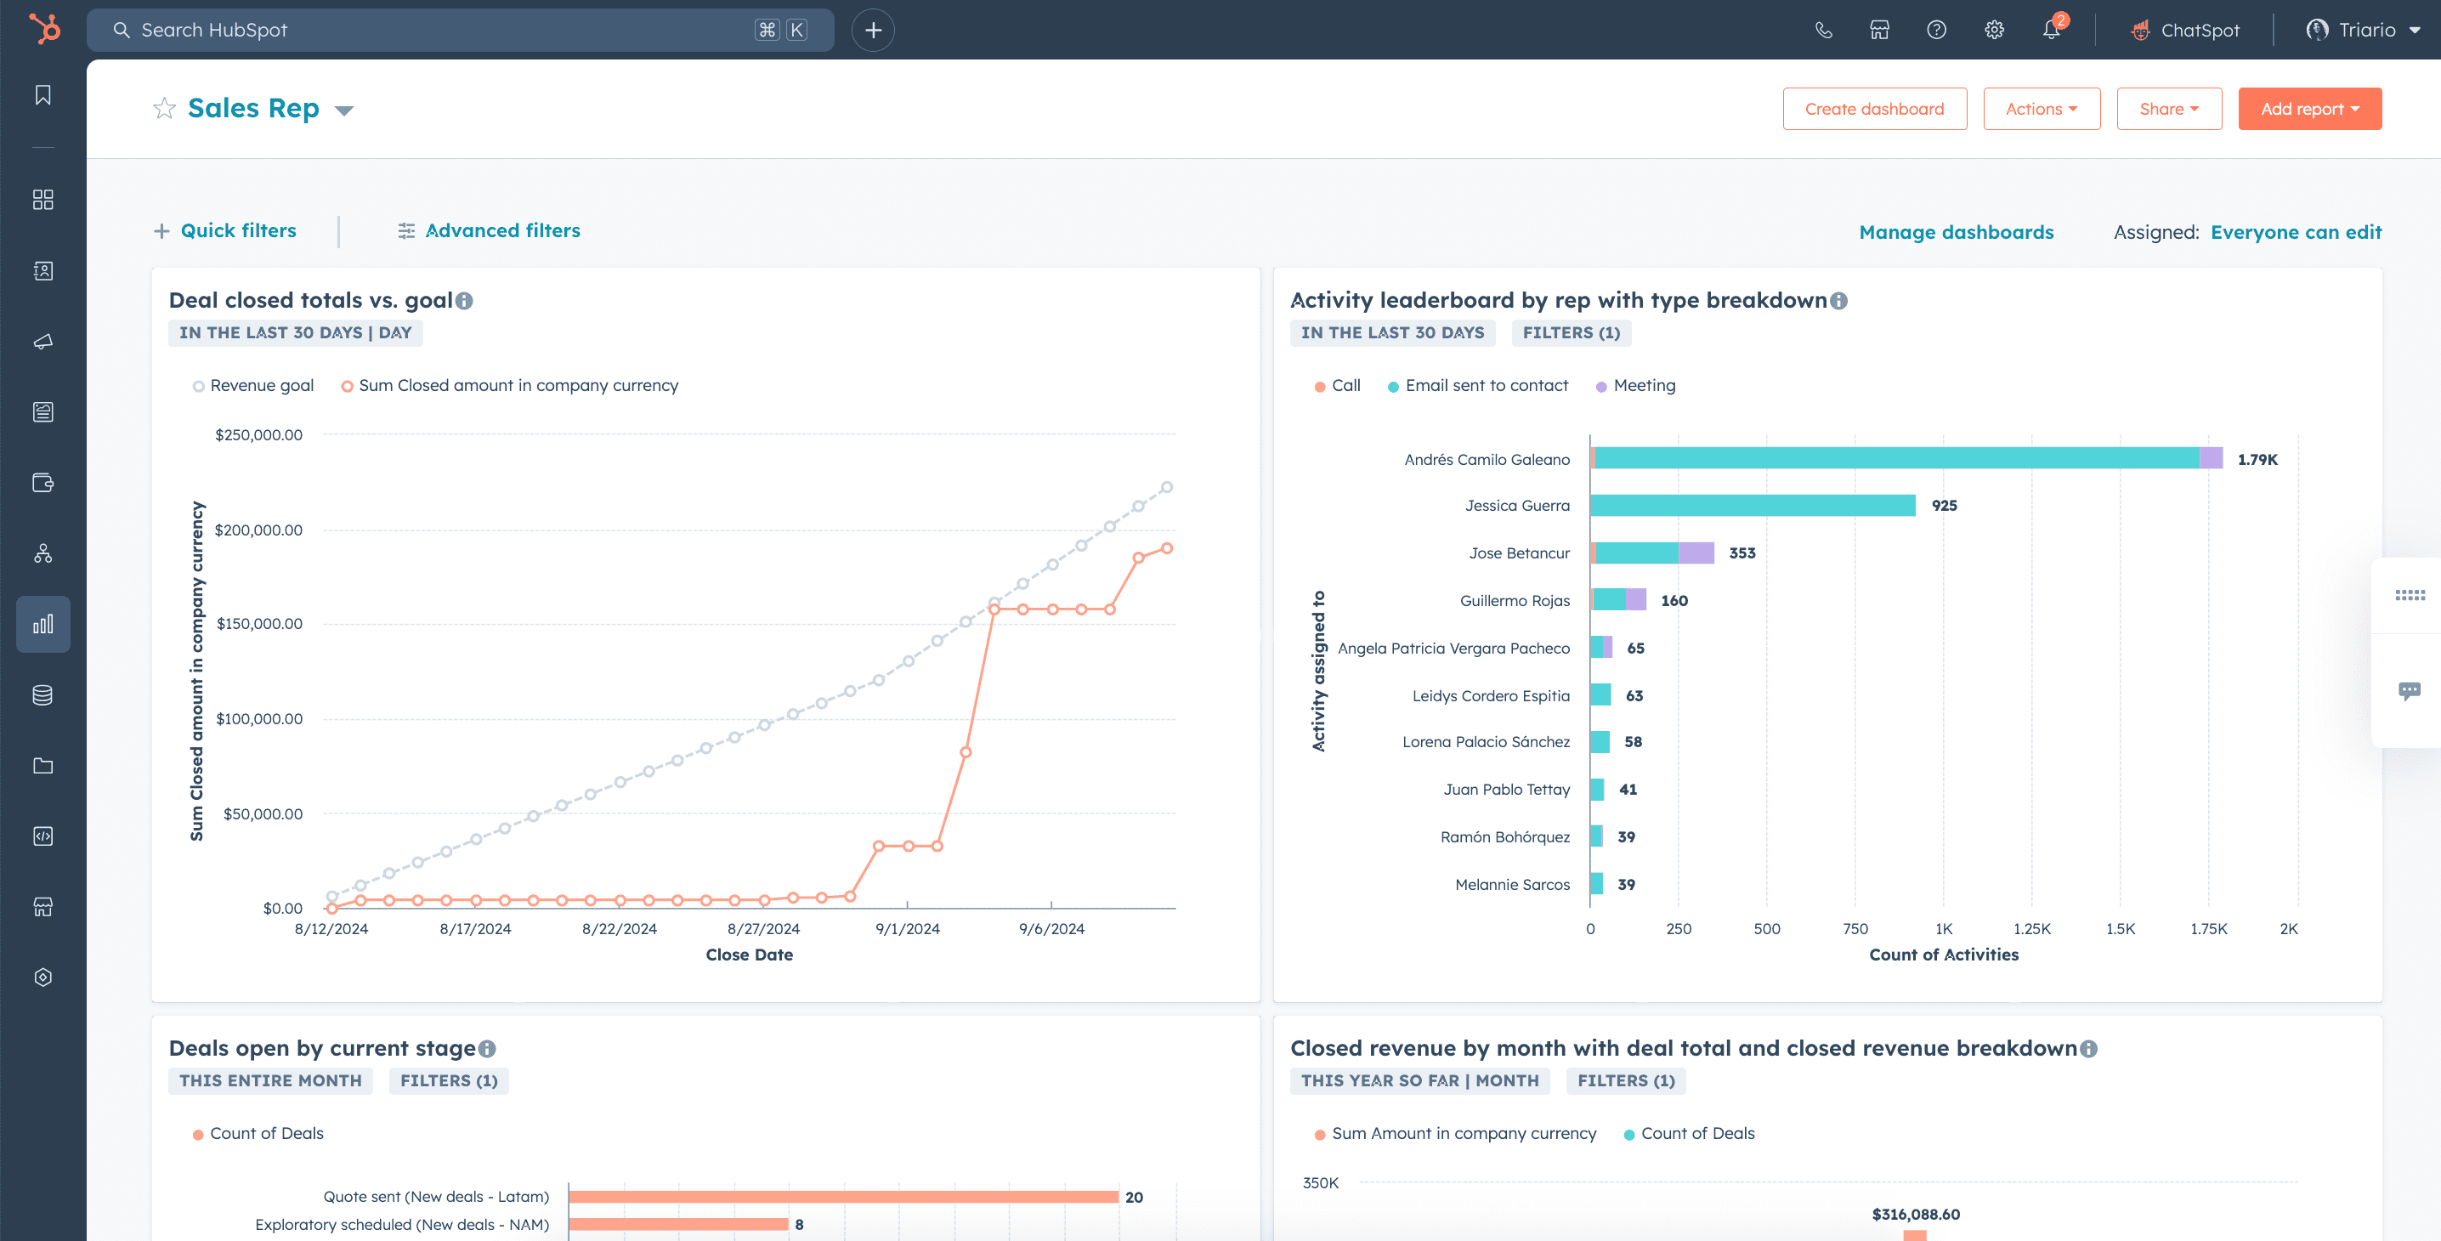Open the Bookmarks icon in sidebar

(x=42, y=94)
